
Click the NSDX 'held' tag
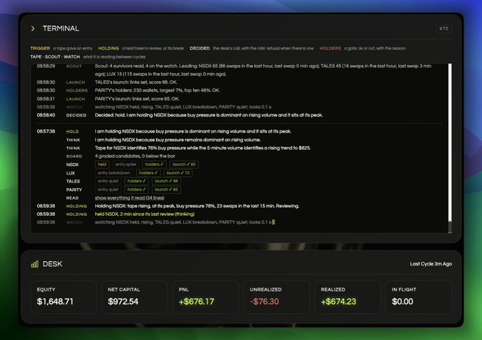102,165
